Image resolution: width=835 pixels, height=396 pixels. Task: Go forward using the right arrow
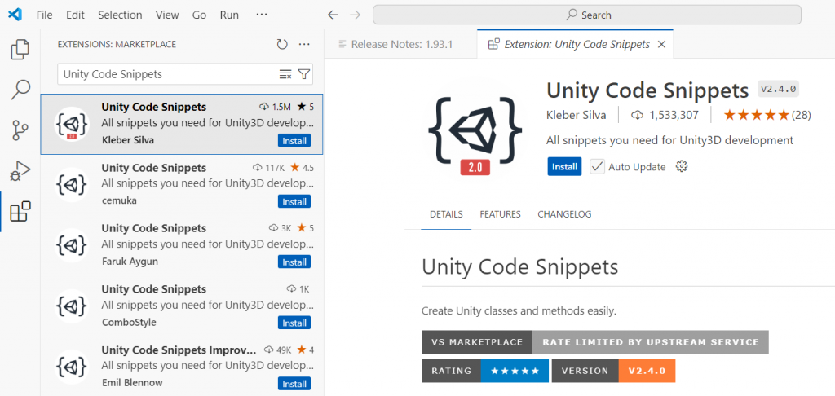point(355,15)
